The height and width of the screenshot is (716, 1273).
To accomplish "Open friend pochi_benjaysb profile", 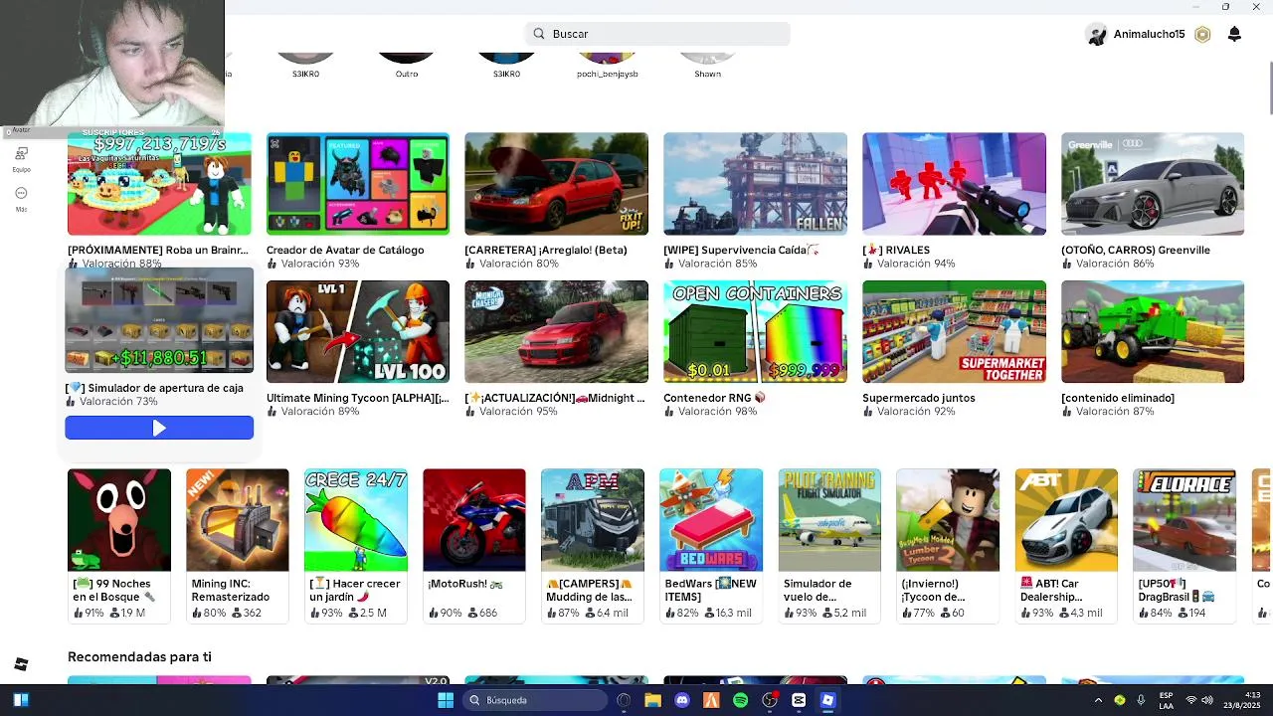I will pyautogui.click(x=608, y=65).
